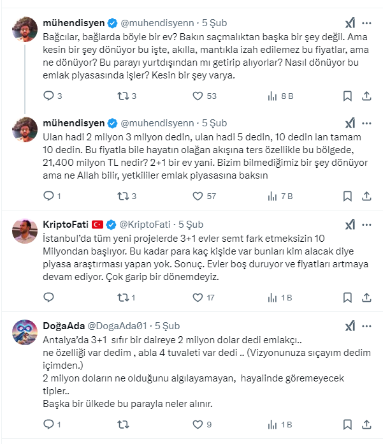The image size is (383, 444).
Task: Open more options on KriptoFati tweet
Action: click(x=367, y=225)
